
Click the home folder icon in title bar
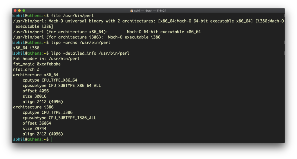[x=132, y=11]
